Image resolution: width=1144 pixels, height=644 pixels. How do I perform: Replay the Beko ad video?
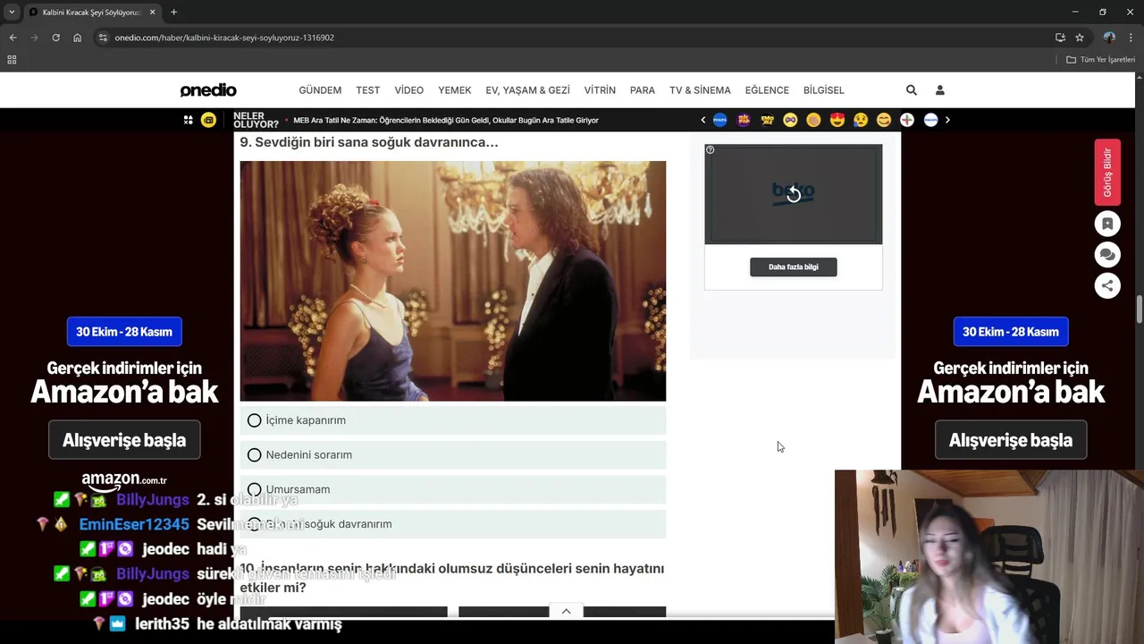(794, 194)
